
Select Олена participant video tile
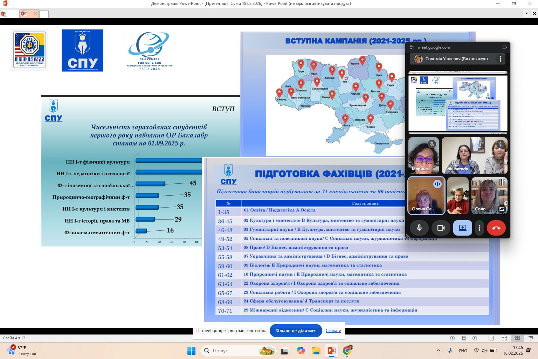pos(426,195)
